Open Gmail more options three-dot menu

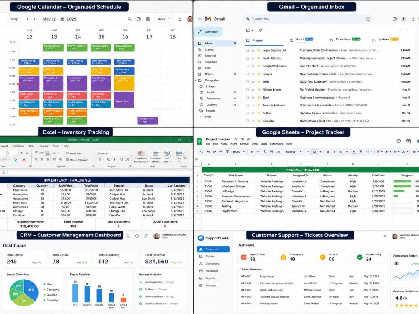269,31
